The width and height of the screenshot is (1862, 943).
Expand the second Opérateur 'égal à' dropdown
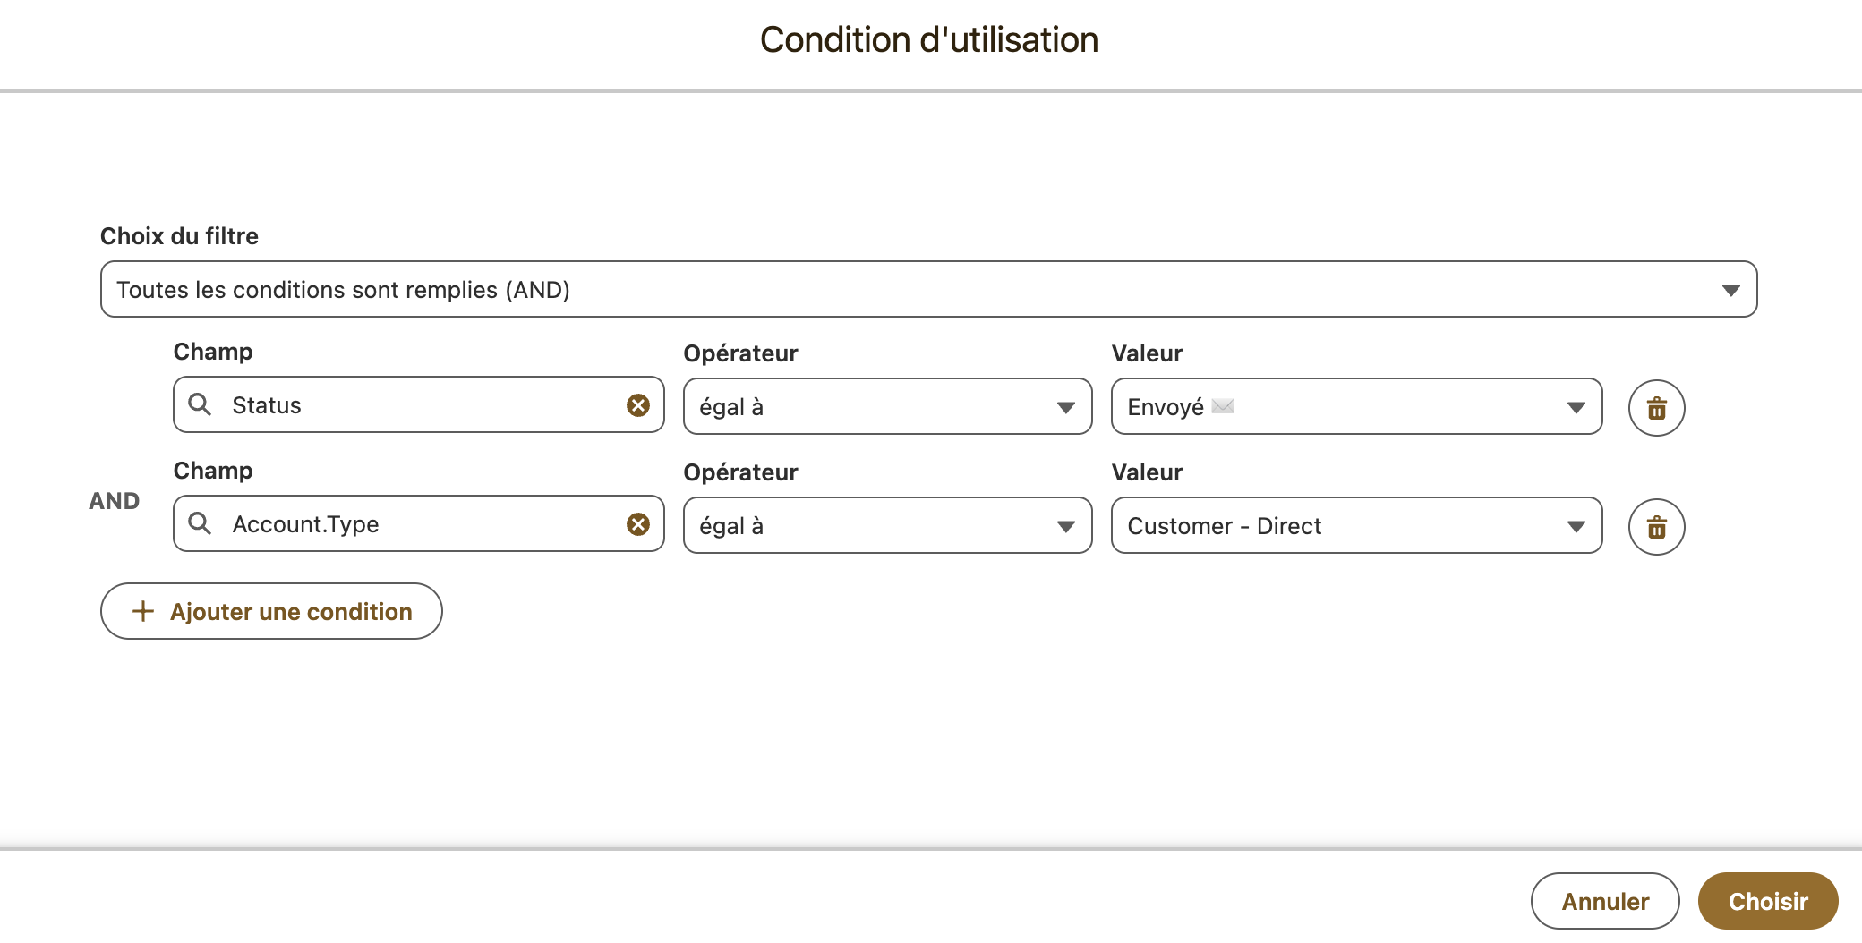887,525
